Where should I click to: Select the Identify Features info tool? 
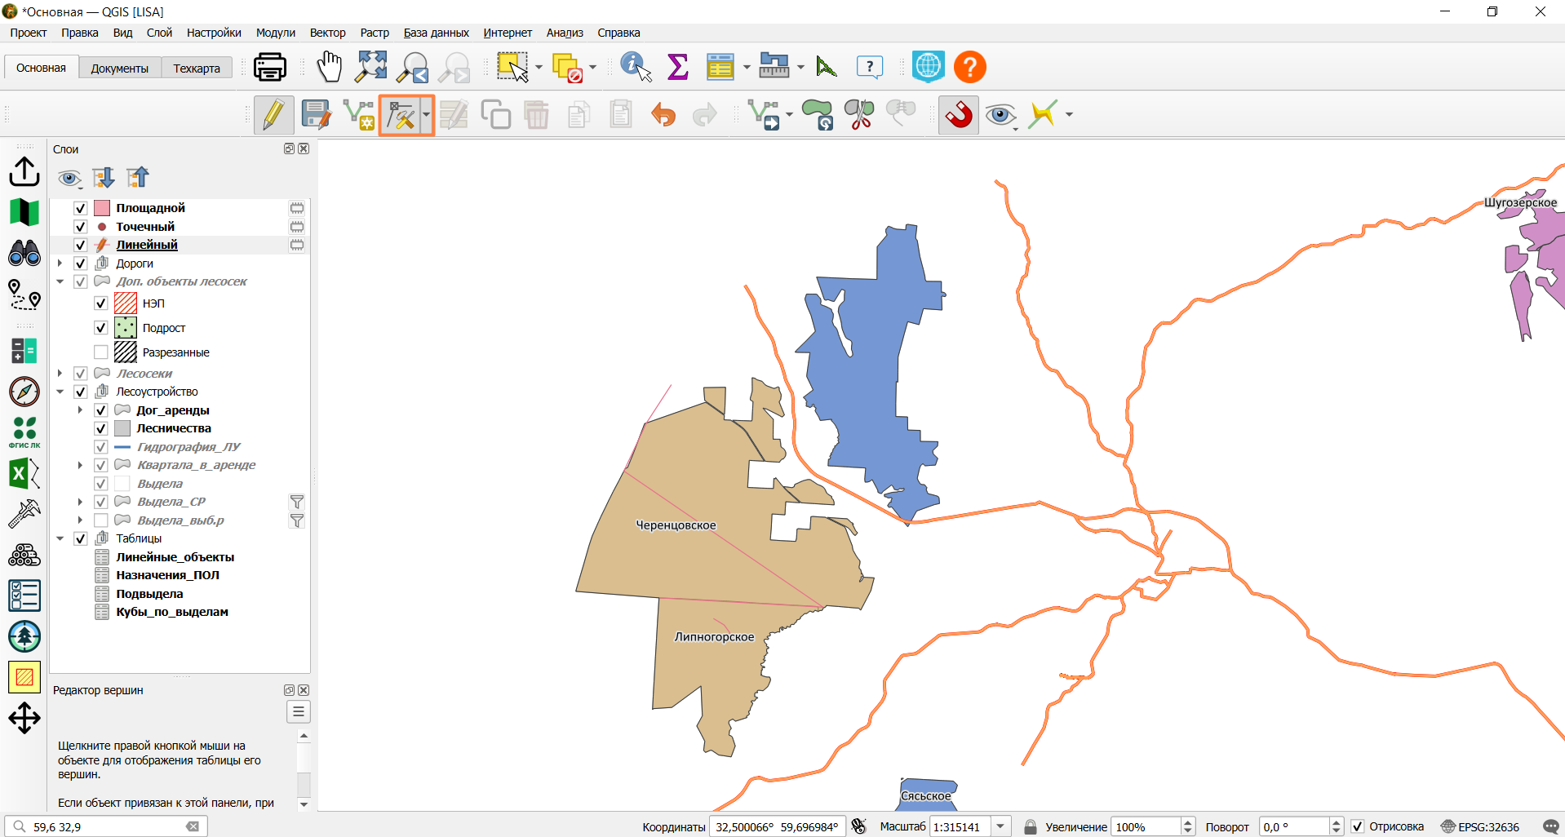click(636, 67)
